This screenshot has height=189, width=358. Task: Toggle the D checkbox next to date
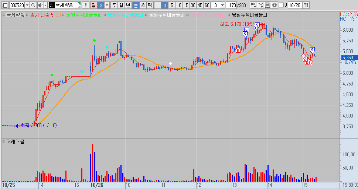coord(282,5)
